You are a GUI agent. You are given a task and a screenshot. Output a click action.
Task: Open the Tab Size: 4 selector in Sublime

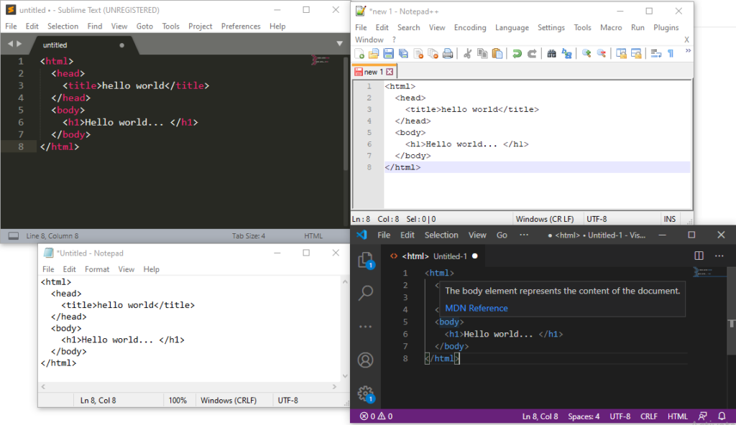tap(249, 235)
